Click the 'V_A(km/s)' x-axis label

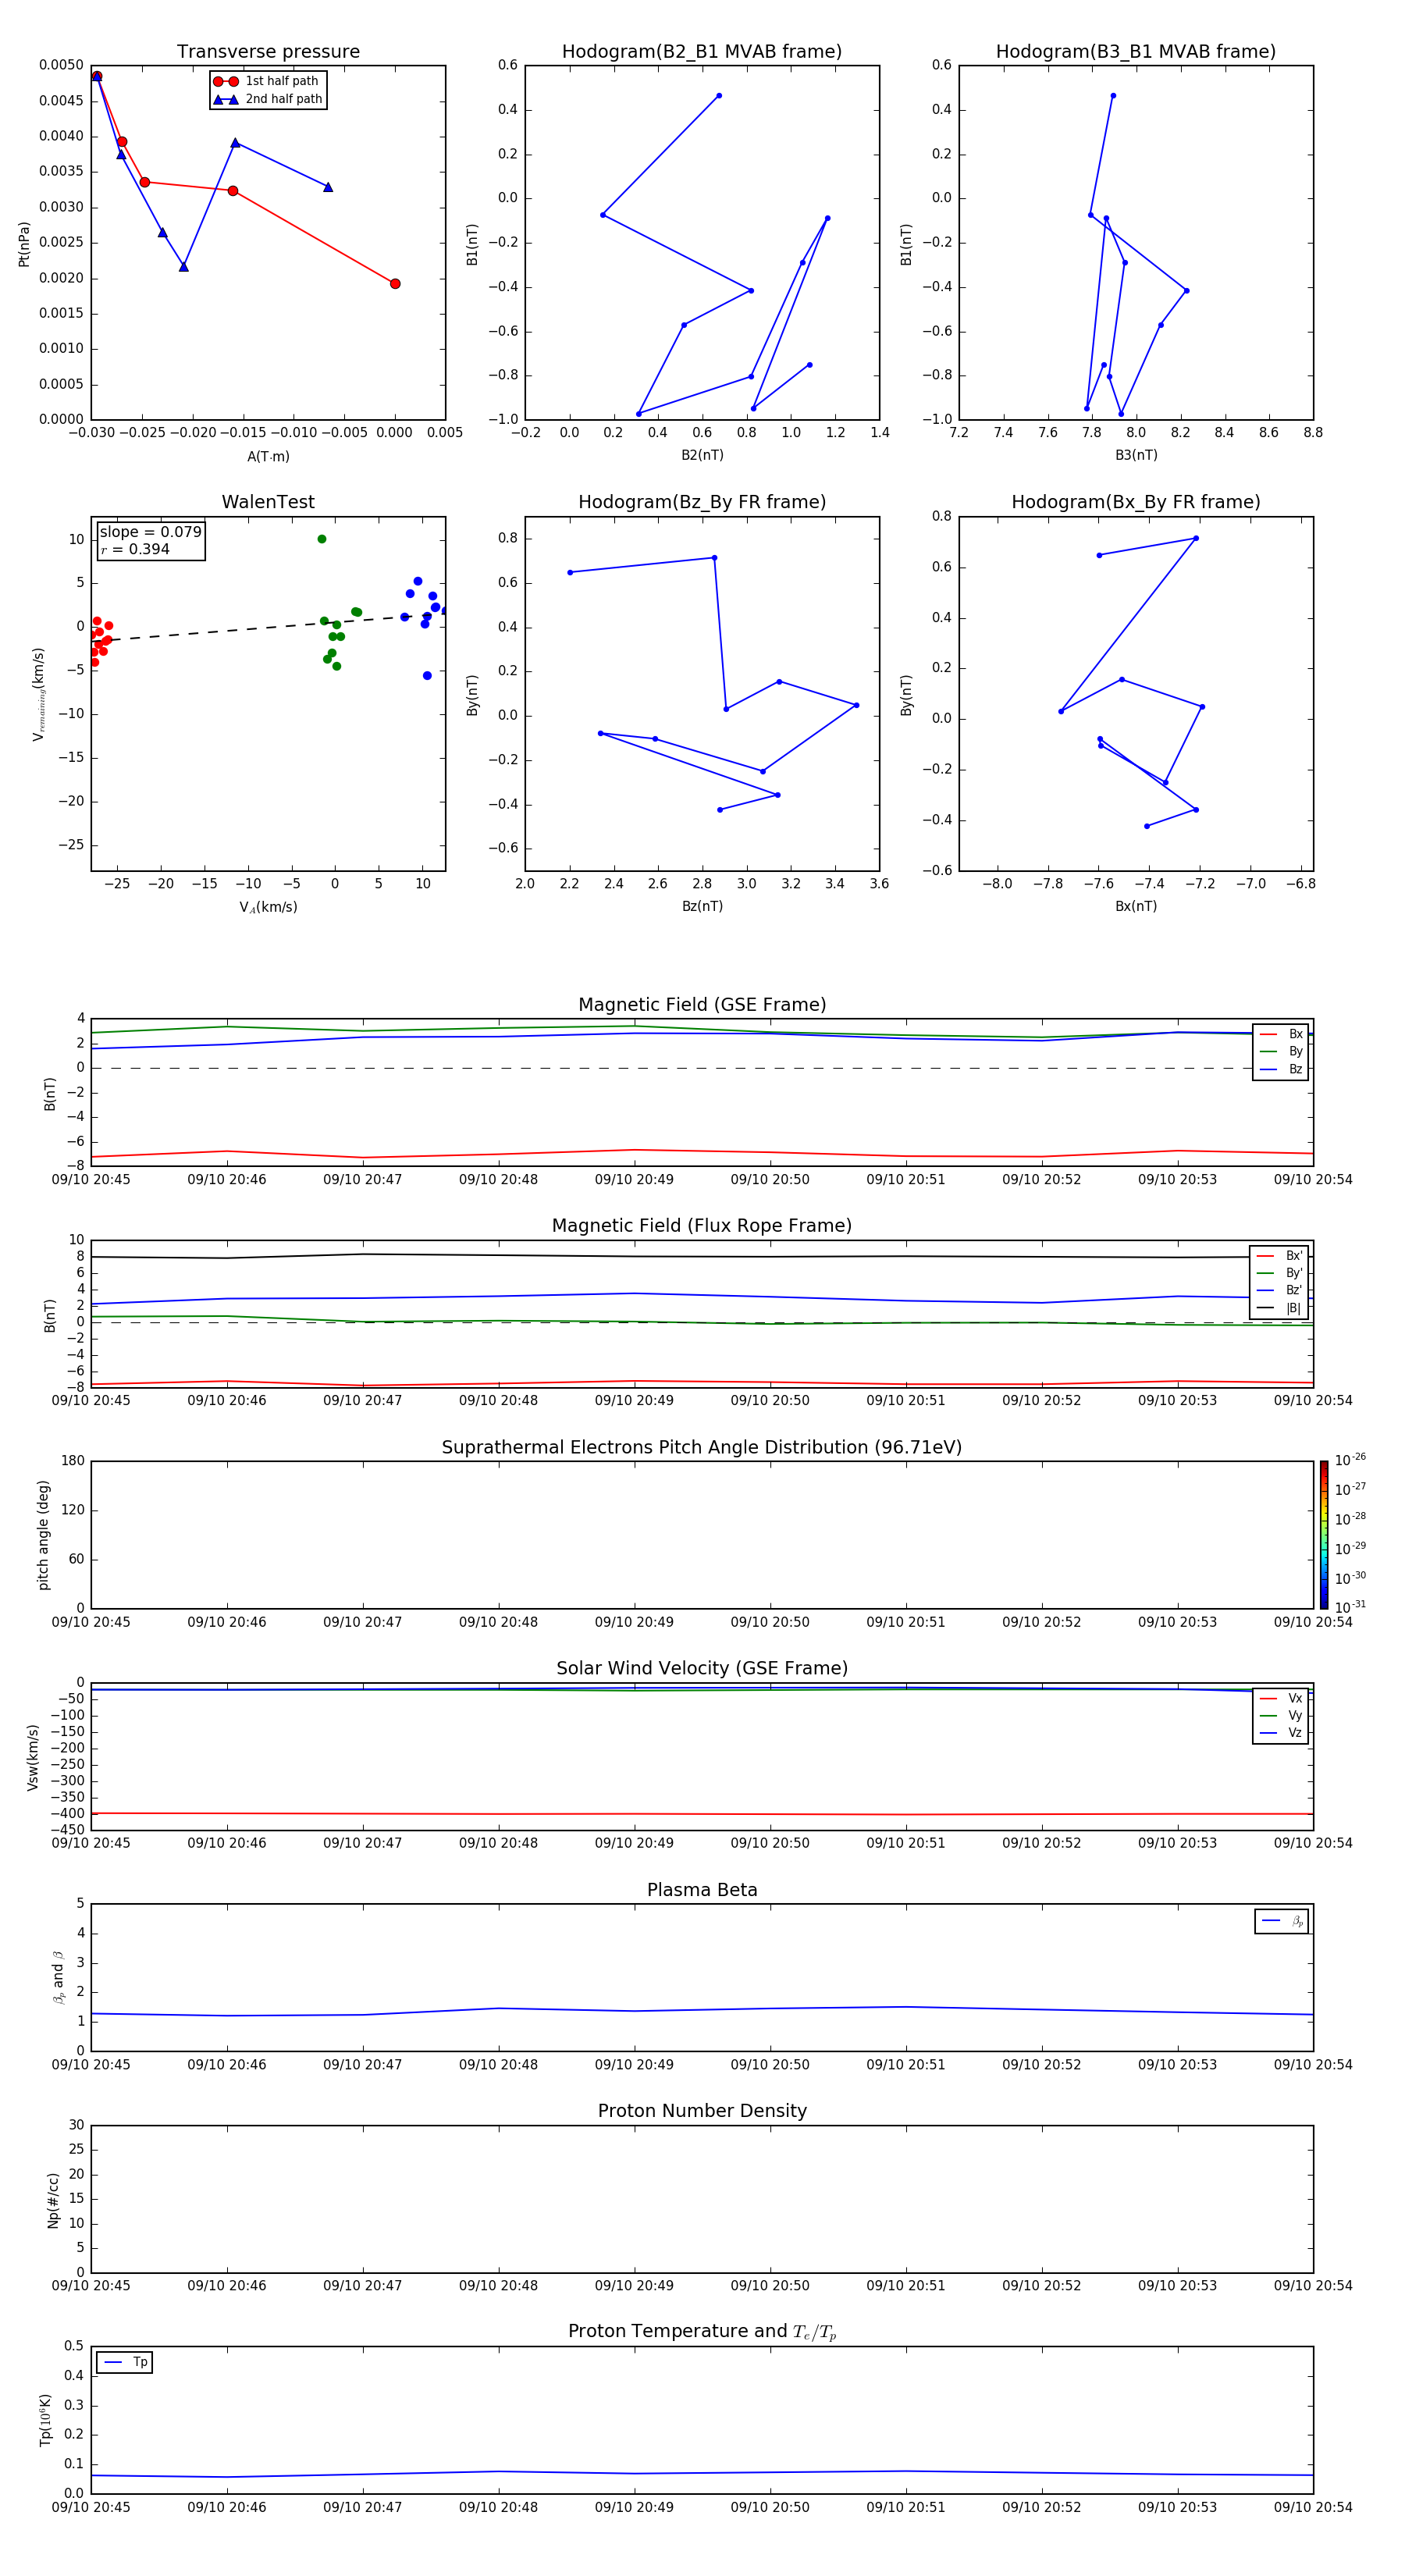point(268,907)
